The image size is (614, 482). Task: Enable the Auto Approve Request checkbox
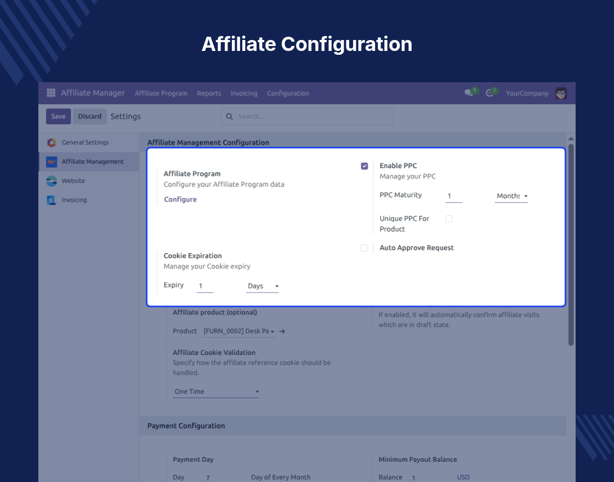[365, 248]
